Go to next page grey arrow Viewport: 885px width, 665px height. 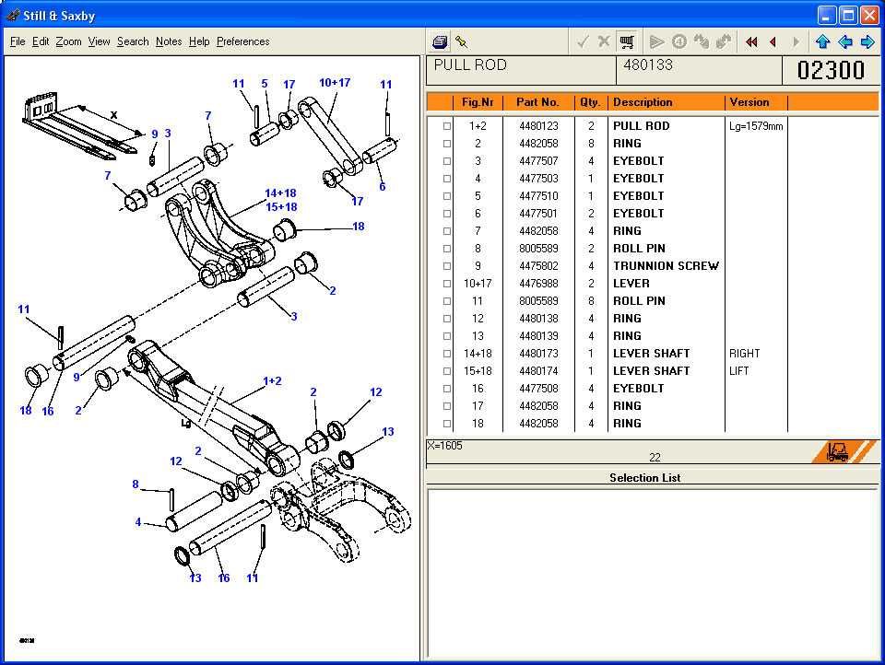(x=796, y=41)
